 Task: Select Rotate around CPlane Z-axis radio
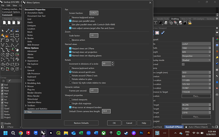click(x=70, y=76)
